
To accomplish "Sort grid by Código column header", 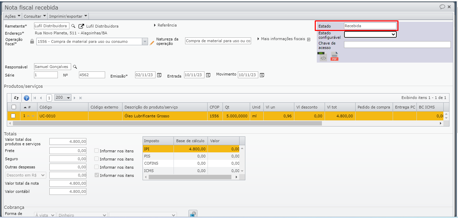I will [63, 107].
